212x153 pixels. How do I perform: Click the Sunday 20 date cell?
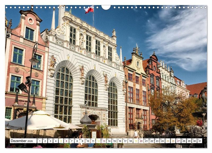pos(141,141)
